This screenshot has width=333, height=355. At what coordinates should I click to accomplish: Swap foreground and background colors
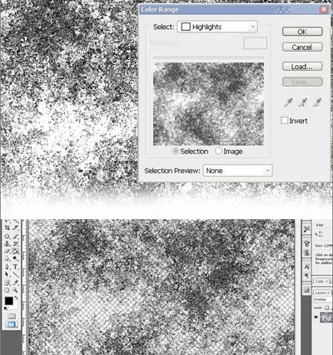tap(16, 297)
